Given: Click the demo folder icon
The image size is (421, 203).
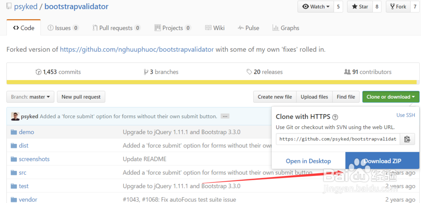Looking at the screenshot, I should click(x=14, y=132).
